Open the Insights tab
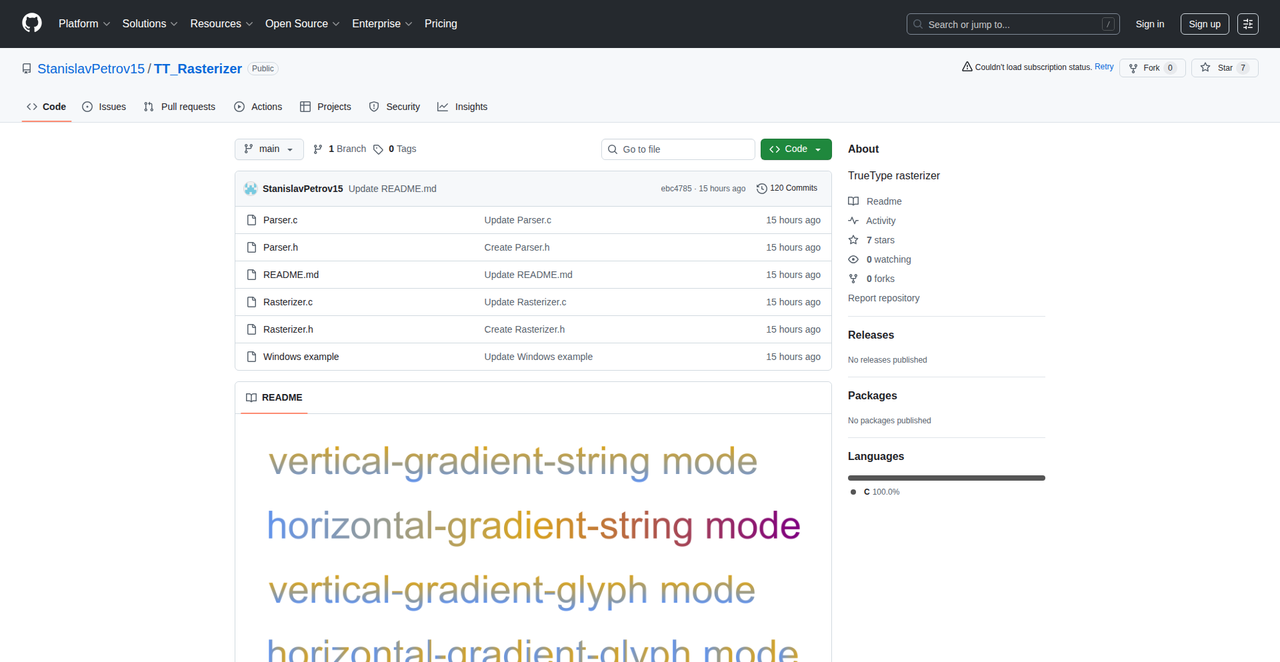 462,107
